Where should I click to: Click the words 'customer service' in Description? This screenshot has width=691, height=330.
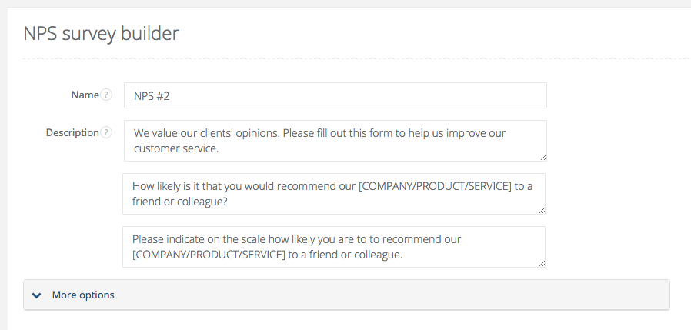click(176, 148)
